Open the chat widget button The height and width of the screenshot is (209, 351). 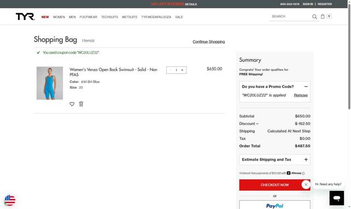[336, 198]
